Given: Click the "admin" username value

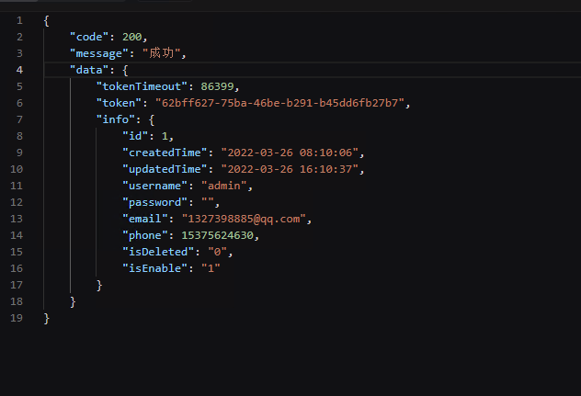Looking at the screenshot, I should click(x=219, y=185).
